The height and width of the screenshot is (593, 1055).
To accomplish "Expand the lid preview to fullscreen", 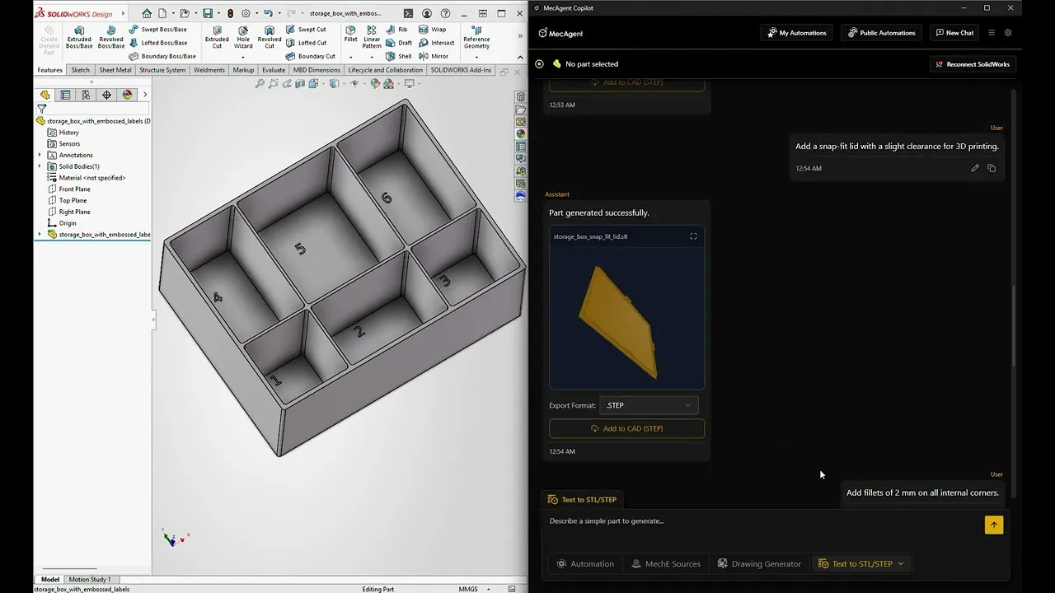I will click(x=693, y=236).
